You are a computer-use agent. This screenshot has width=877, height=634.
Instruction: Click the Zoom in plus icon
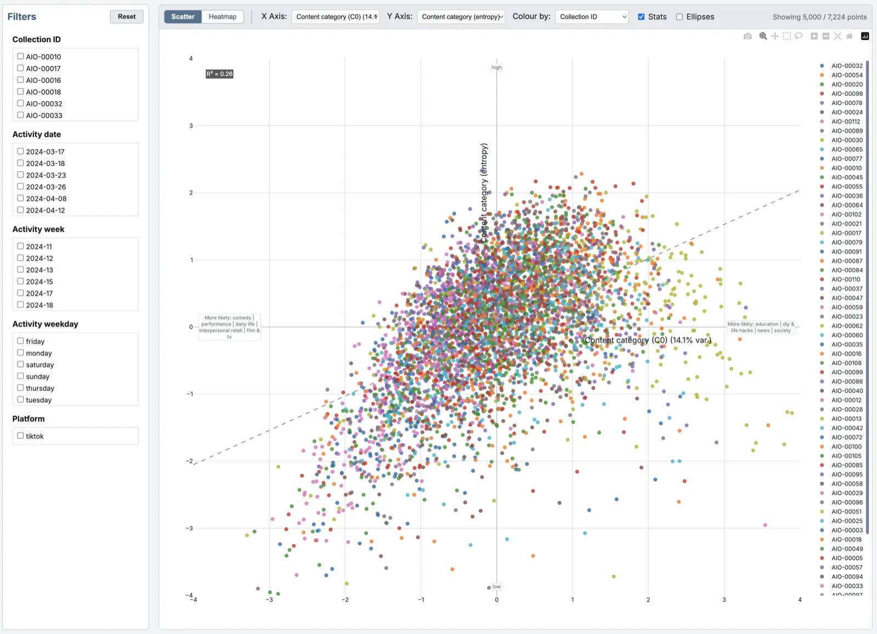coord(814,36)
